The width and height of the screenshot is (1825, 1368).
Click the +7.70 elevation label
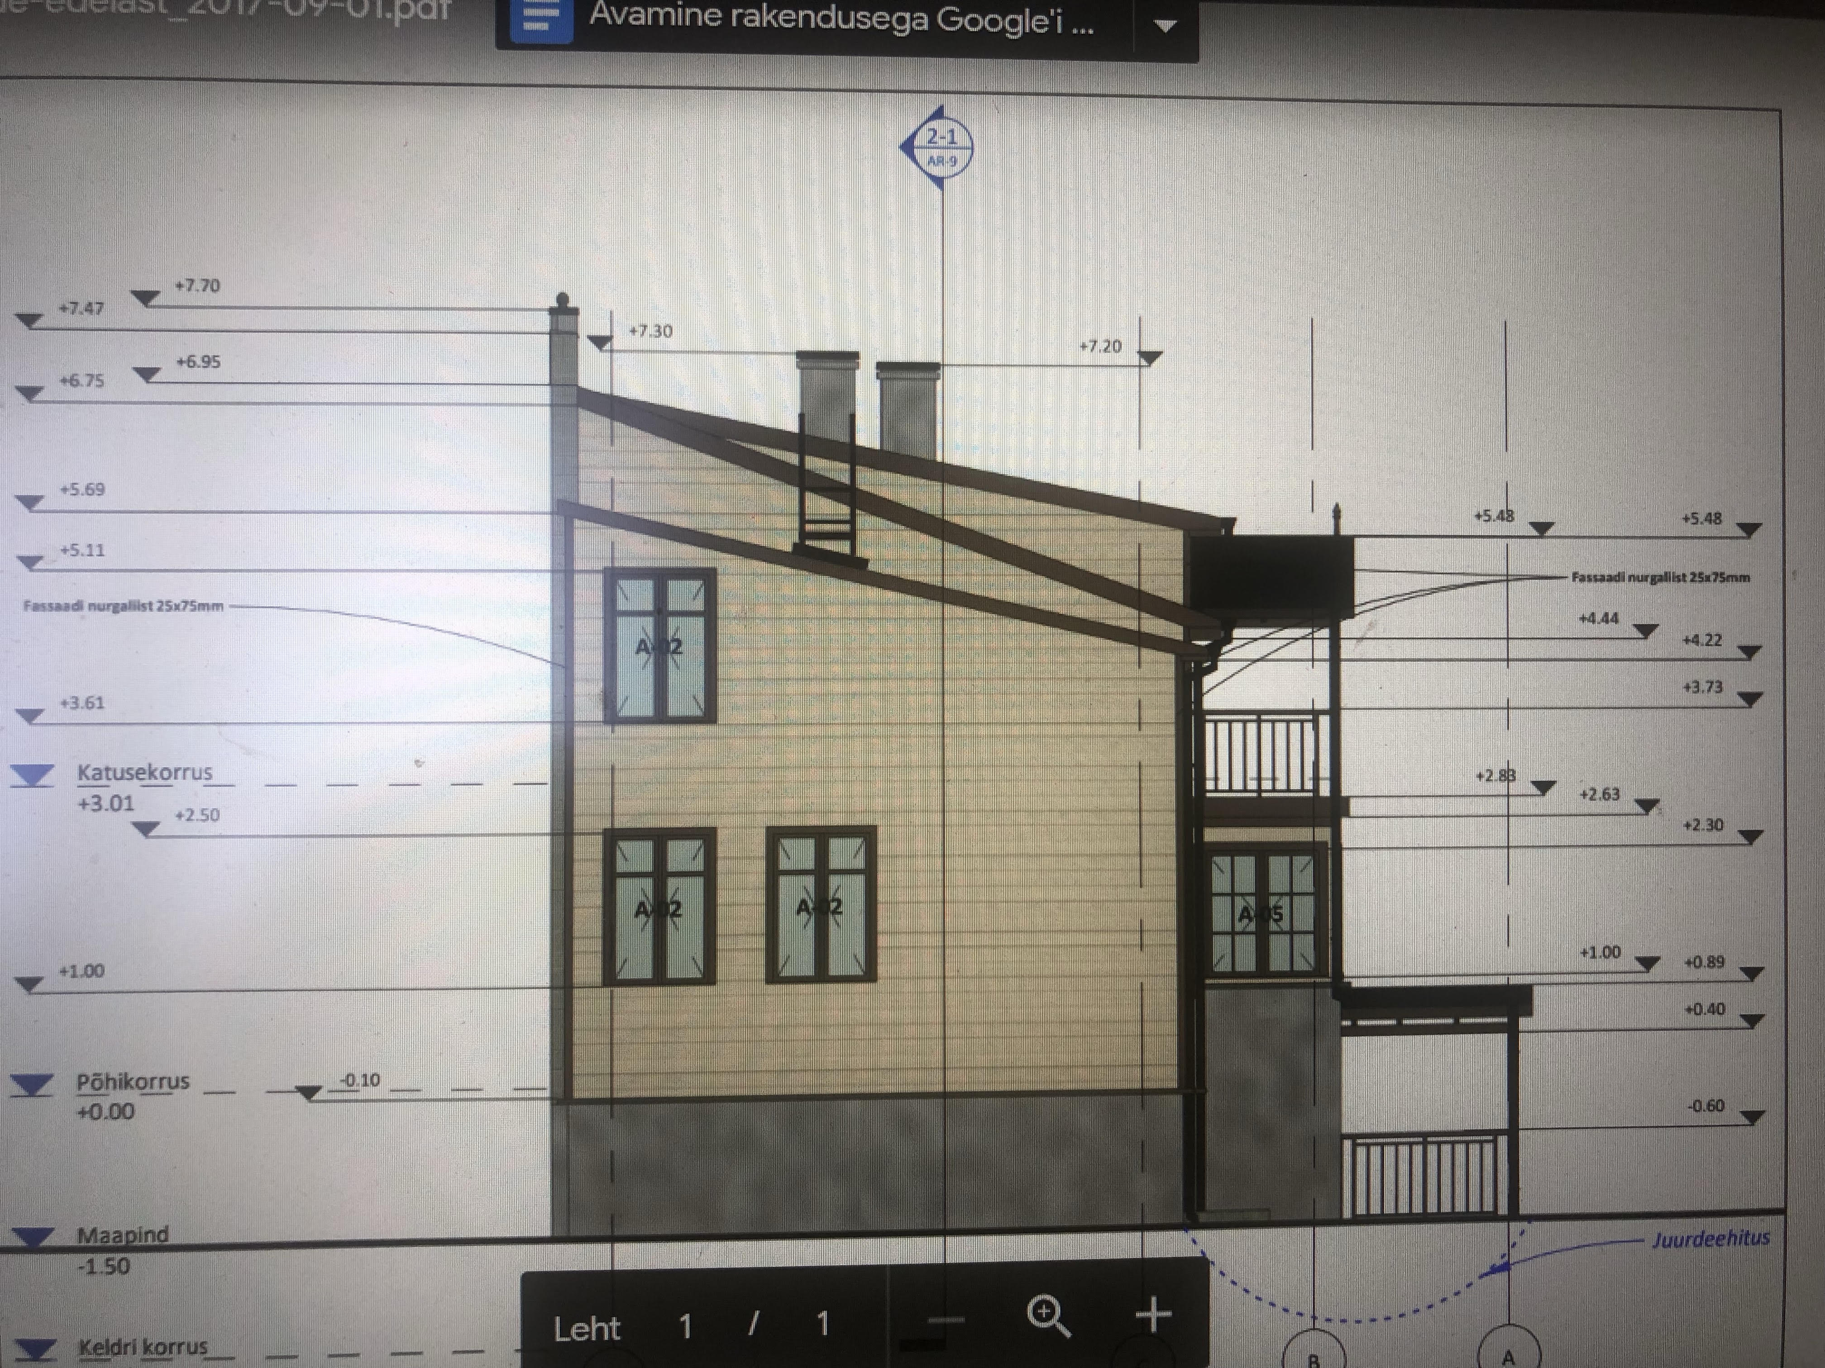point(197,286)
